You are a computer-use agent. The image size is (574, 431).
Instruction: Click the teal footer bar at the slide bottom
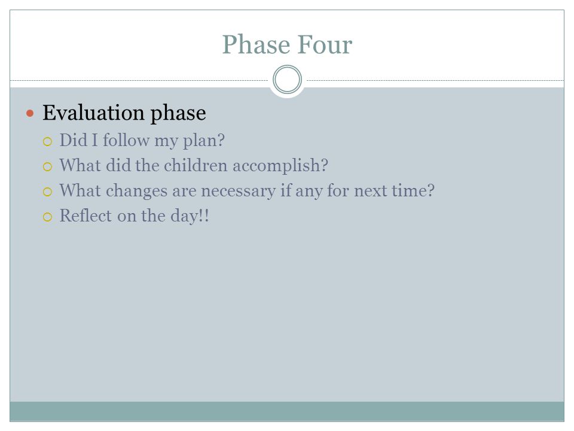tap(287, 411)
